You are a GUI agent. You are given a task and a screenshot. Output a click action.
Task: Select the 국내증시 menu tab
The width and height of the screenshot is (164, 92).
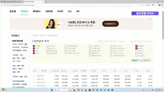24,11
